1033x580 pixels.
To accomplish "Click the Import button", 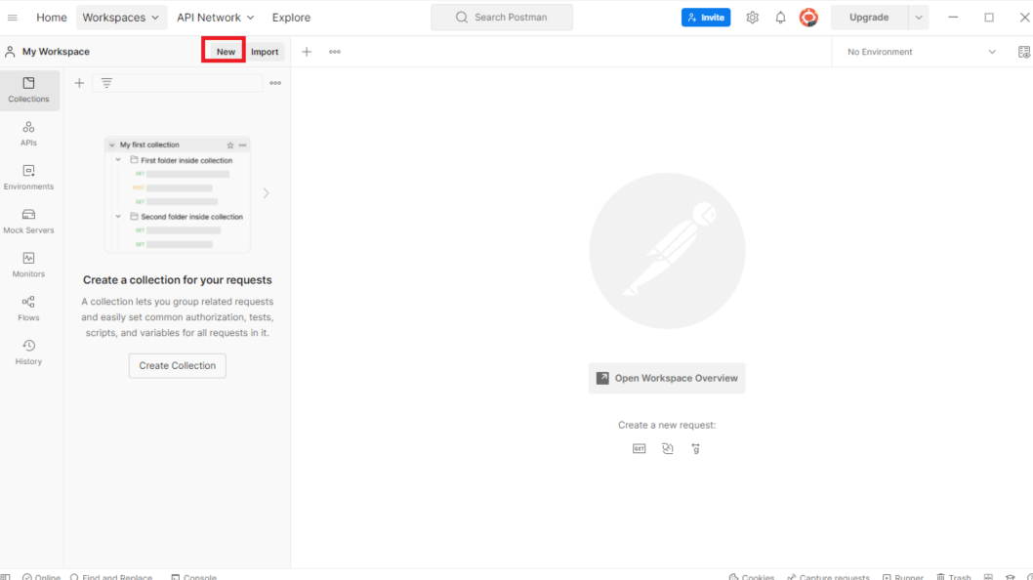I will click(265, 52).
